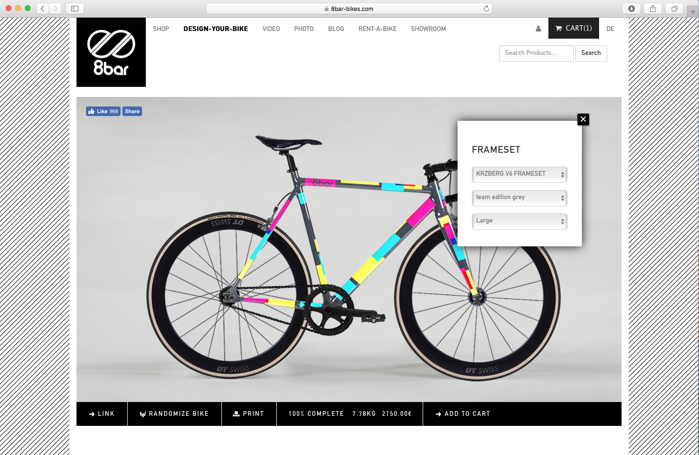Viewport: 699px width, 455px height.
Task: Click the PRINT button
Action: (x=249, y=414)
